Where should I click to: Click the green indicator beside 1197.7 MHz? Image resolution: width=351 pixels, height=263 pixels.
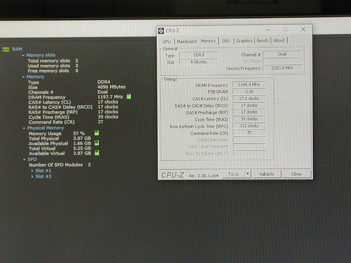pyautogui.click(x=129, y=97)
